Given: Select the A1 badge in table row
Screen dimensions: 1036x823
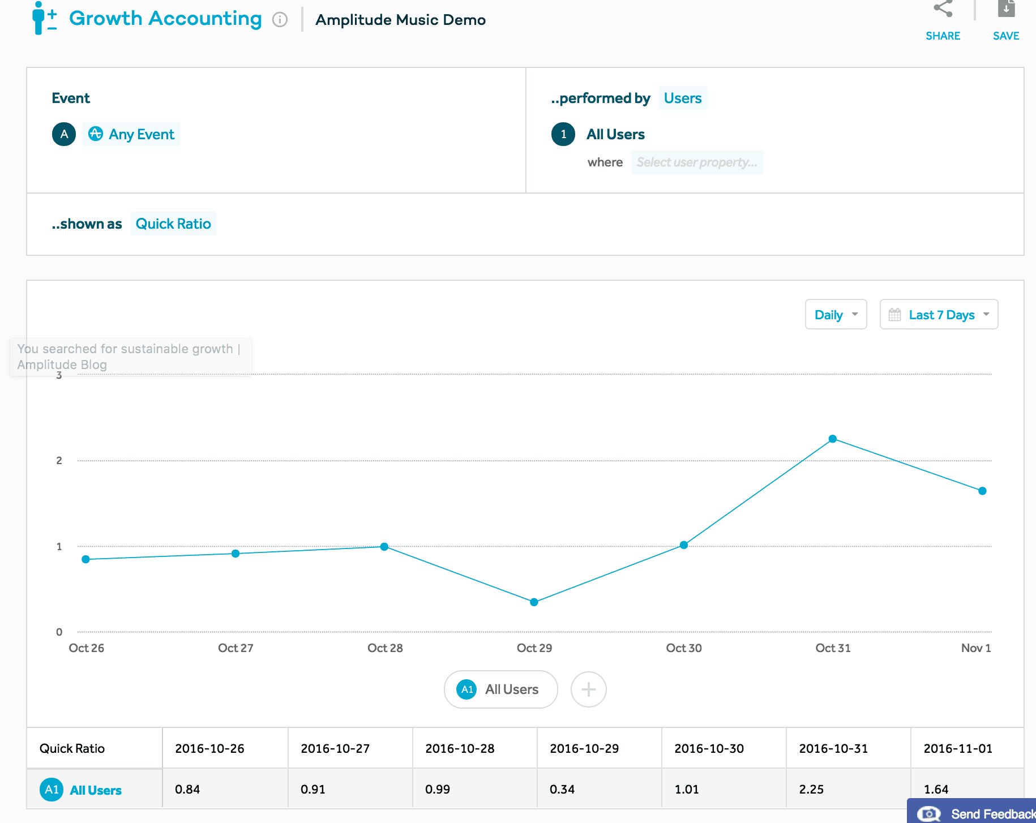Looking at the screenshot, I should click(x=52, y=790).
